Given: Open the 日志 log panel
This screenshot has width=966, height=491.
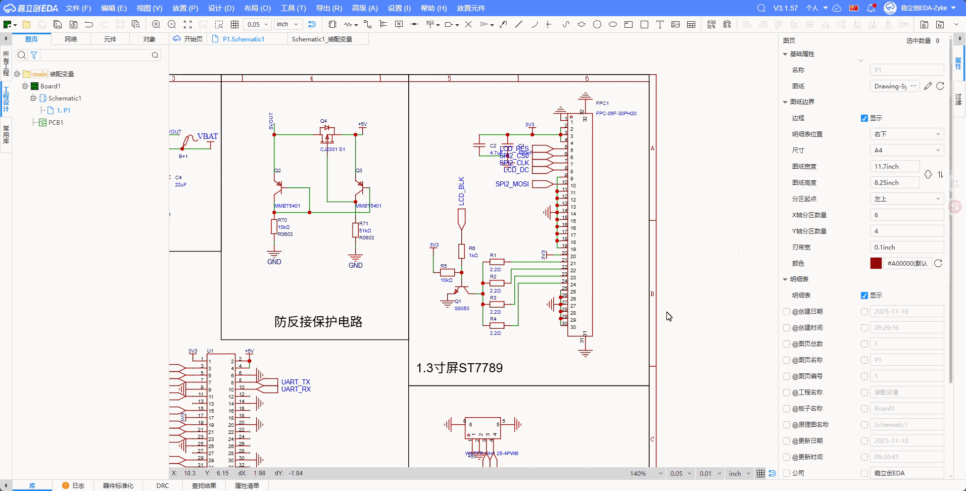Looking at the screenshot, I should tap(74, 485).
